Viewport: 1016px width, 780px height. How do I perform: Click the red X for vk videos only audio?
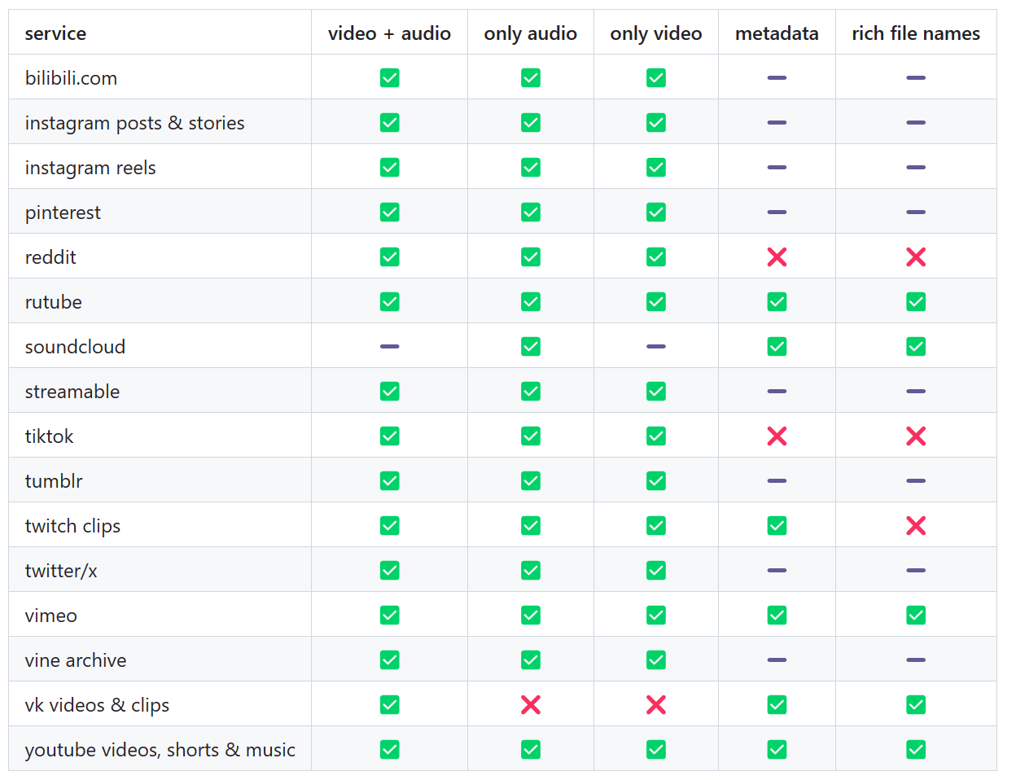[x=531, y=705]
